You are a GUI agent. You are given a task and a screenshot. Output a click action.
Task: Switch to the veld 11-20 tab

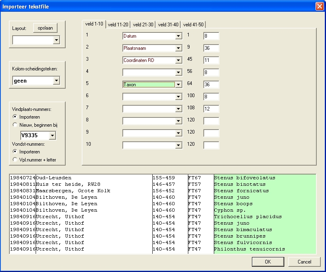click(x=119, y=25)
